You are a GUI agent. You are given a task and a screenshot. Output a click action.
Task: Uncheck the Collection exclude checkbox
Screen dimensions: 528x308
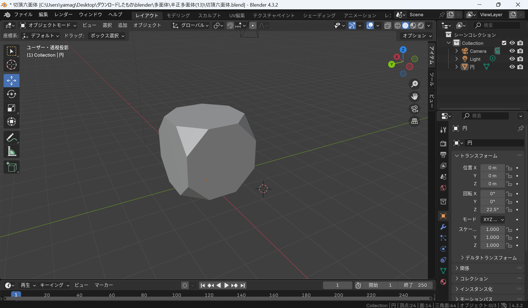pos(504,43)
